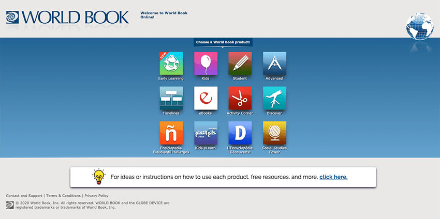Click the spinning globe in header corner
The width and height of the screenshot is (440, 219).
click(420, 26)
